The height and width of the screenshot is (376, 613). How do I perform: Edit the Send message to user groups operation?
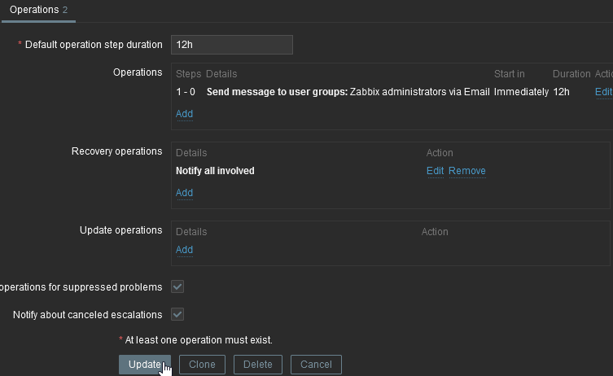tap(603, 92)
